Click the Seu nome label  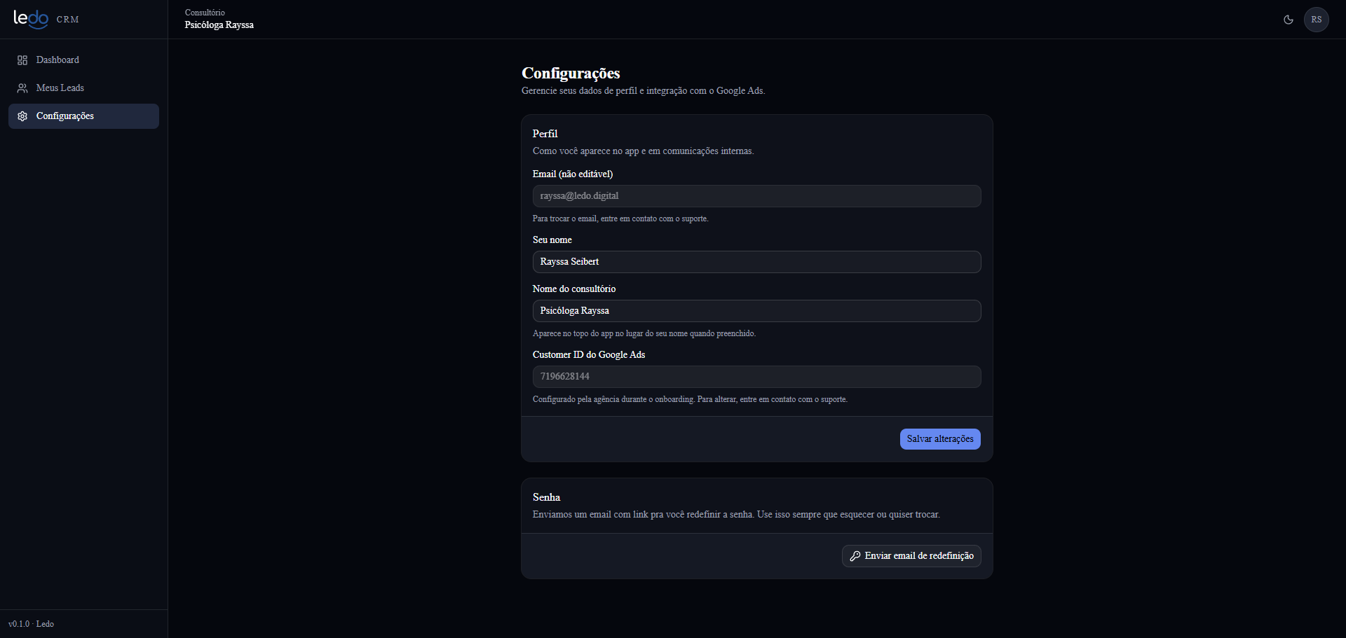(552, 240)
